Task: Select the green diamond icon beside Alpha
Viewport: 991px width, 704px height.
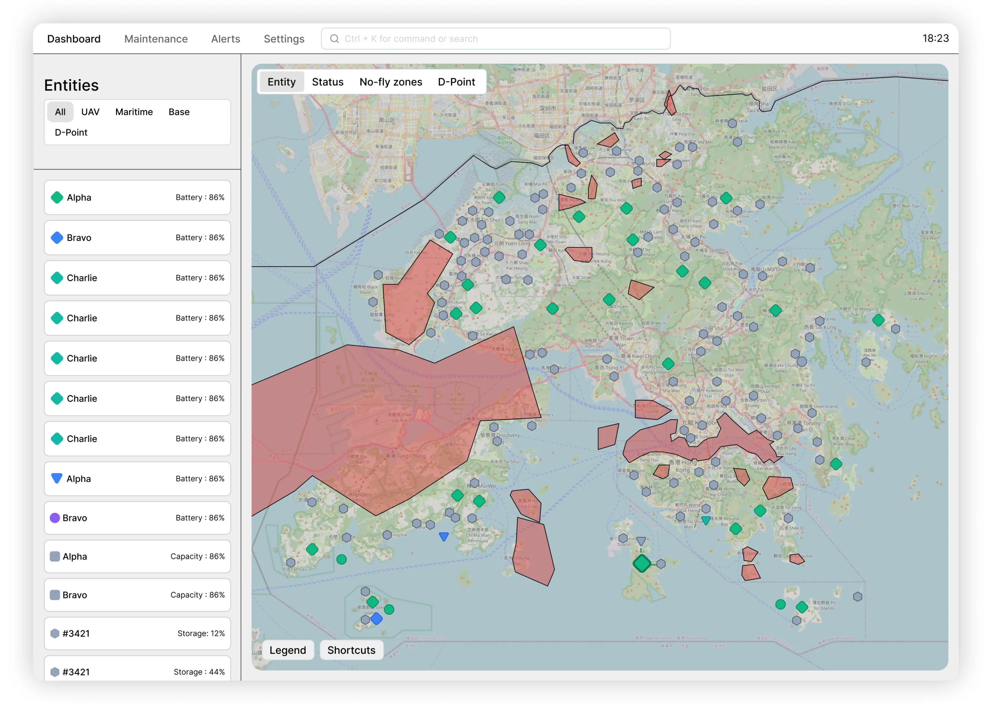Action: point(56,197)
